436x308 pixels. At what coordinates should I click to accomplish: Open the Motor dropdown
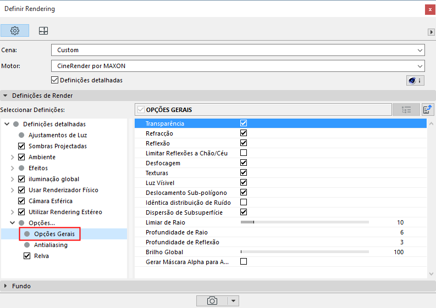[x=238, y=66]
